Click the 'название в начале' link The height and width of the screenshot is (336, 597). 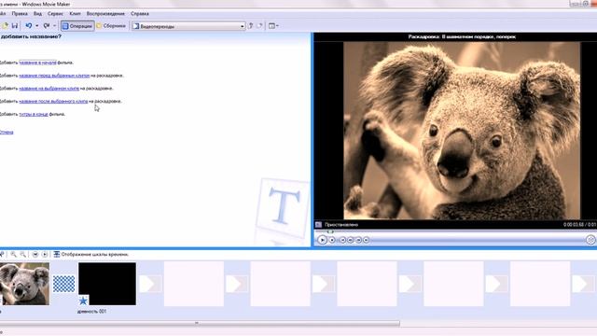[x=37, y=63]
